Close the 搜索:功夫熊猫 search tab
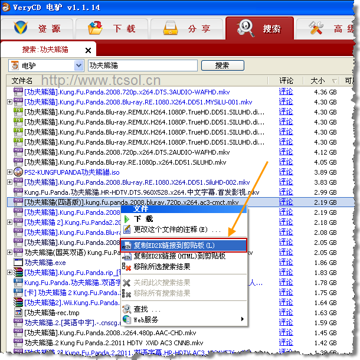The width and height of the screenshot is (360, 360). pyautogui.click(x=88, y=50)
